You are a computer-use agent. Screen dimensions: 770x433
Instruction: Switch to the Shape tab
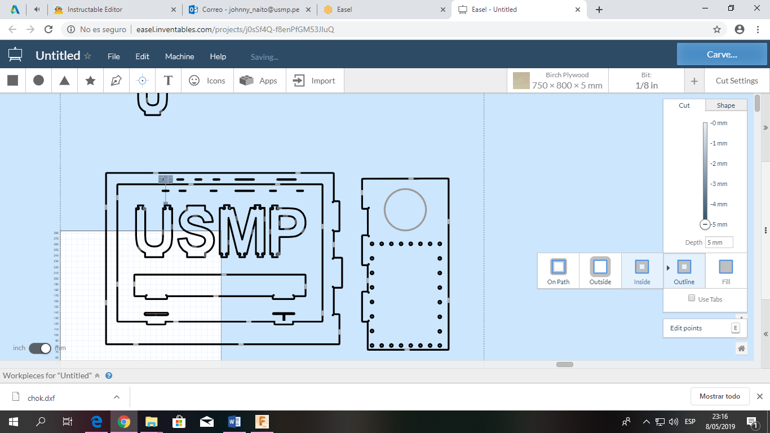pos(726,105)
